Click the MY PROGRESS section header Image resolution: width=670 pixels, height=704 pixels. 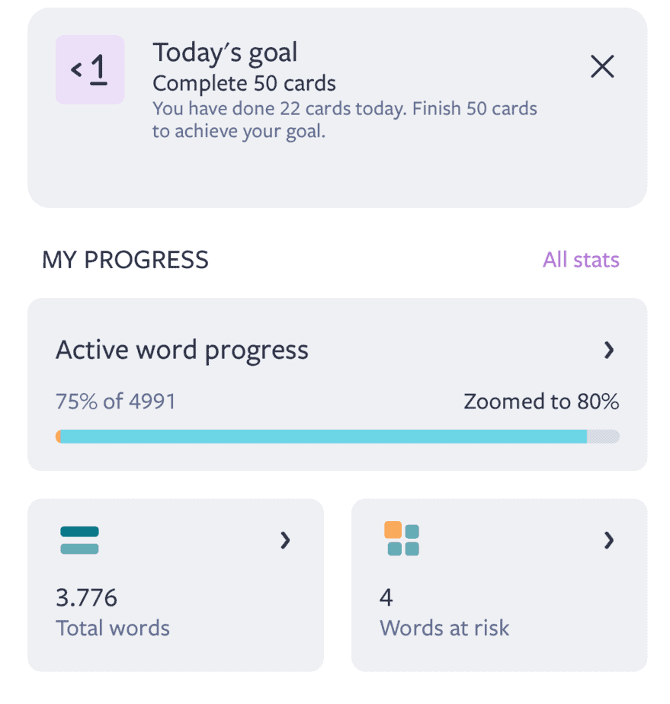click(125, 260)
